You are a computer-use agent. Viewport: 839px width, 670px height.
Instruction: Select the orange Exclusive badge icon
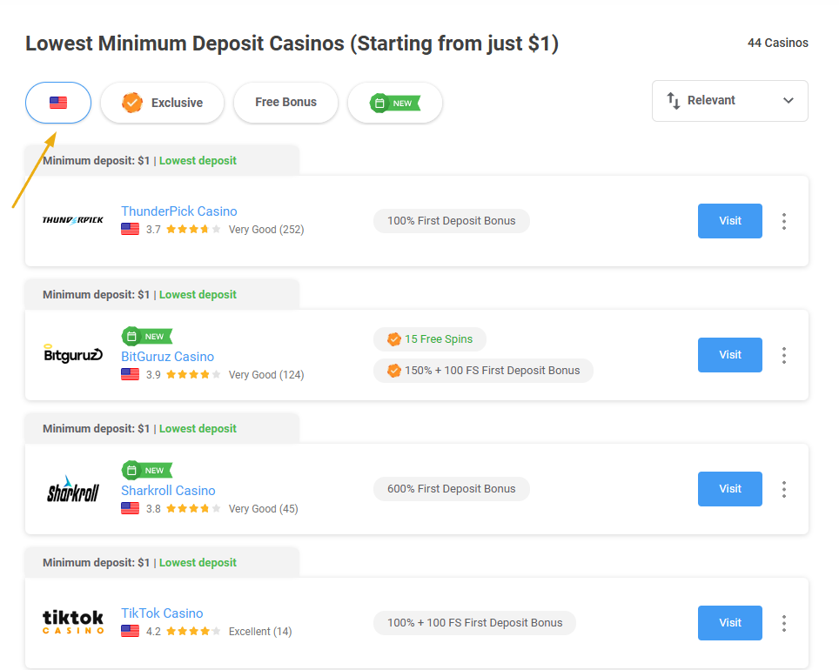[131, 102]
